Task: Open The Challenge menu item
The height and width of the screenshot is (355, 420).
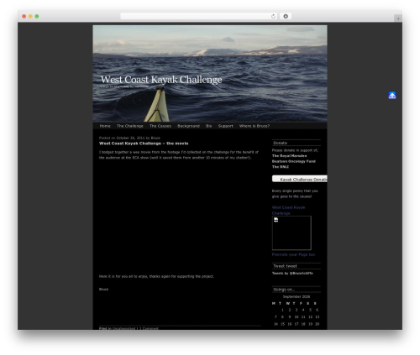Action: pyautogui.click(x=130, y=126)
